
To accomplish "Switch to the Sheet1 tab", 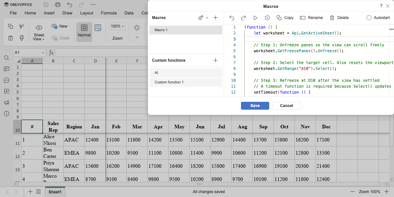I will point(55,192).
